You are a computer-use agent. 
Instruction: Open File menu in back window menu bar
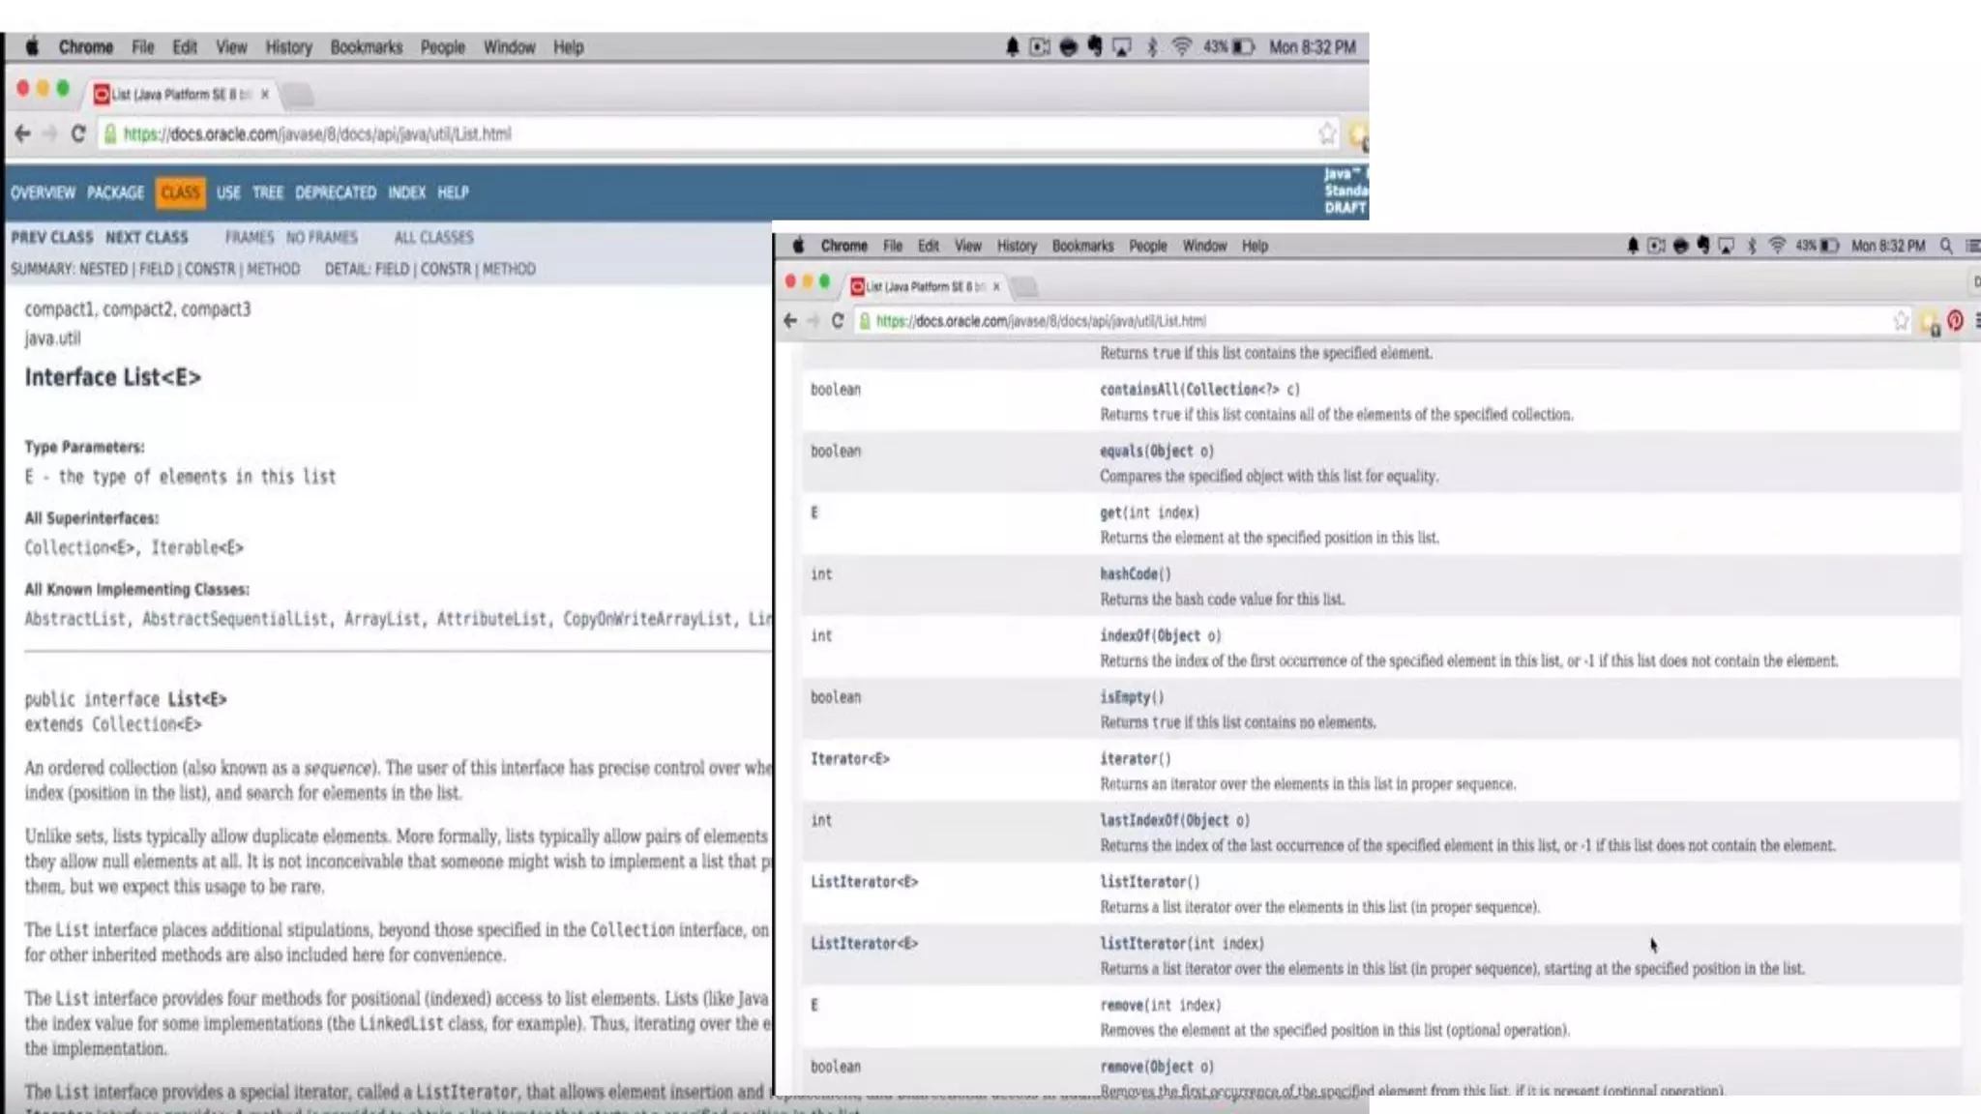142,46
